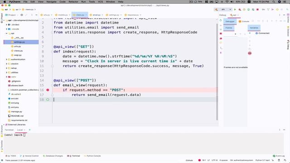
Task: Click the View Breakpoints icon in the Debug sidebar
Action: 221,38
